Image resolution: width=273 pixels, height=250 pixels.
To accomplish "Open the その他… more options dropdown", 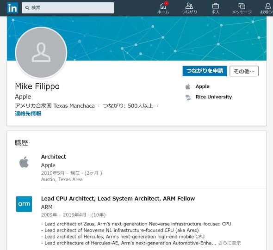I will coord(244,71).
